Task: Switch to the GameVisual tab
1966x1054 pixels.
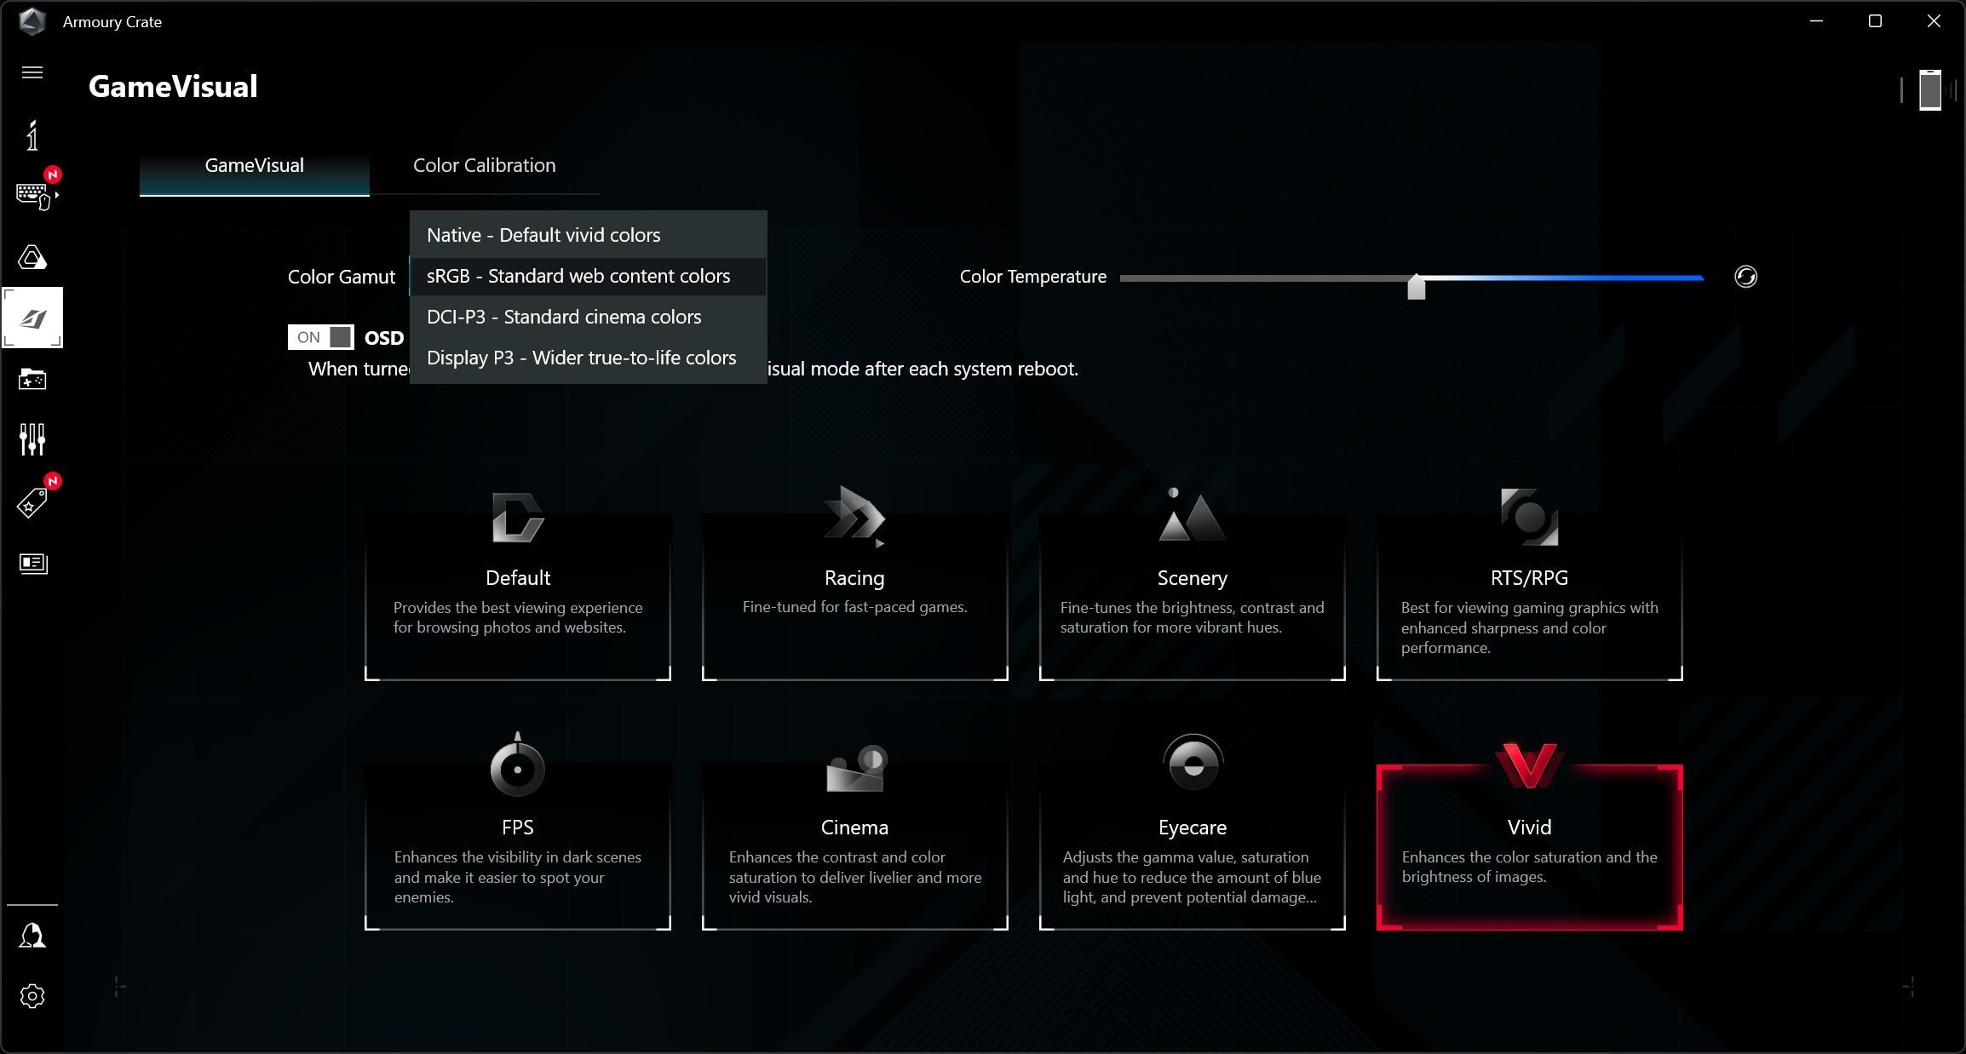Action: coord(254,166)
